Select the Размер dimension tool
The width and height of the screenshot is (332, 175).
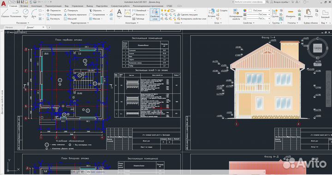click(x=127, y=13)
